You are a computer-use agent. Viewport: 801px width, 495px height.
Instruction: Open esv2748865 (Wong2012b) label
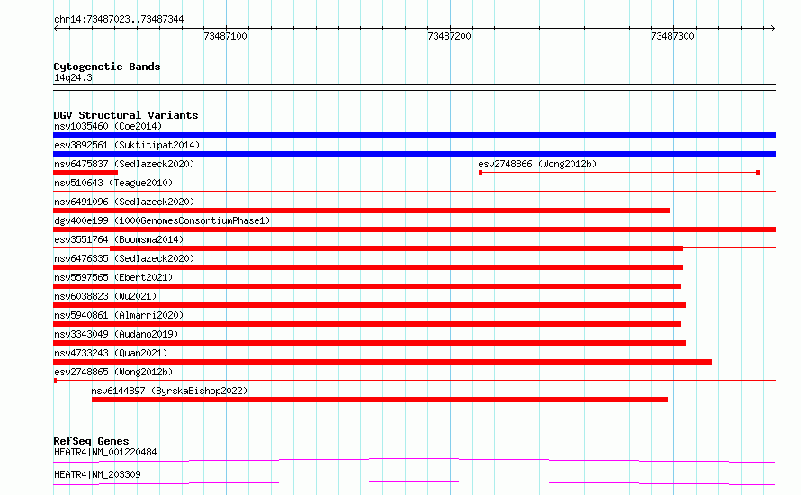pos(113,372)
